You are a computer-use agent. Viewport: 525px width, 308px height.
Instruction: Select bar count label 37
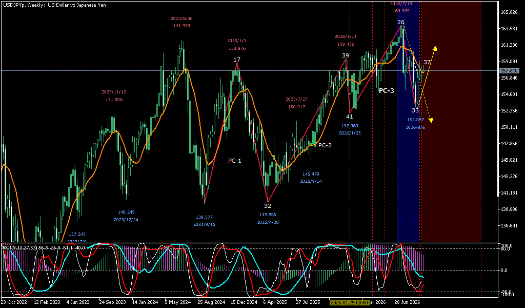click(427, 62)
